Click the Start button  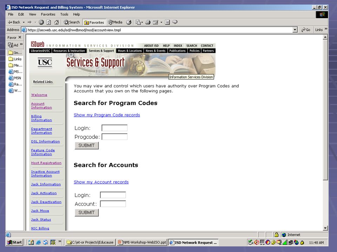click(14, 242)
